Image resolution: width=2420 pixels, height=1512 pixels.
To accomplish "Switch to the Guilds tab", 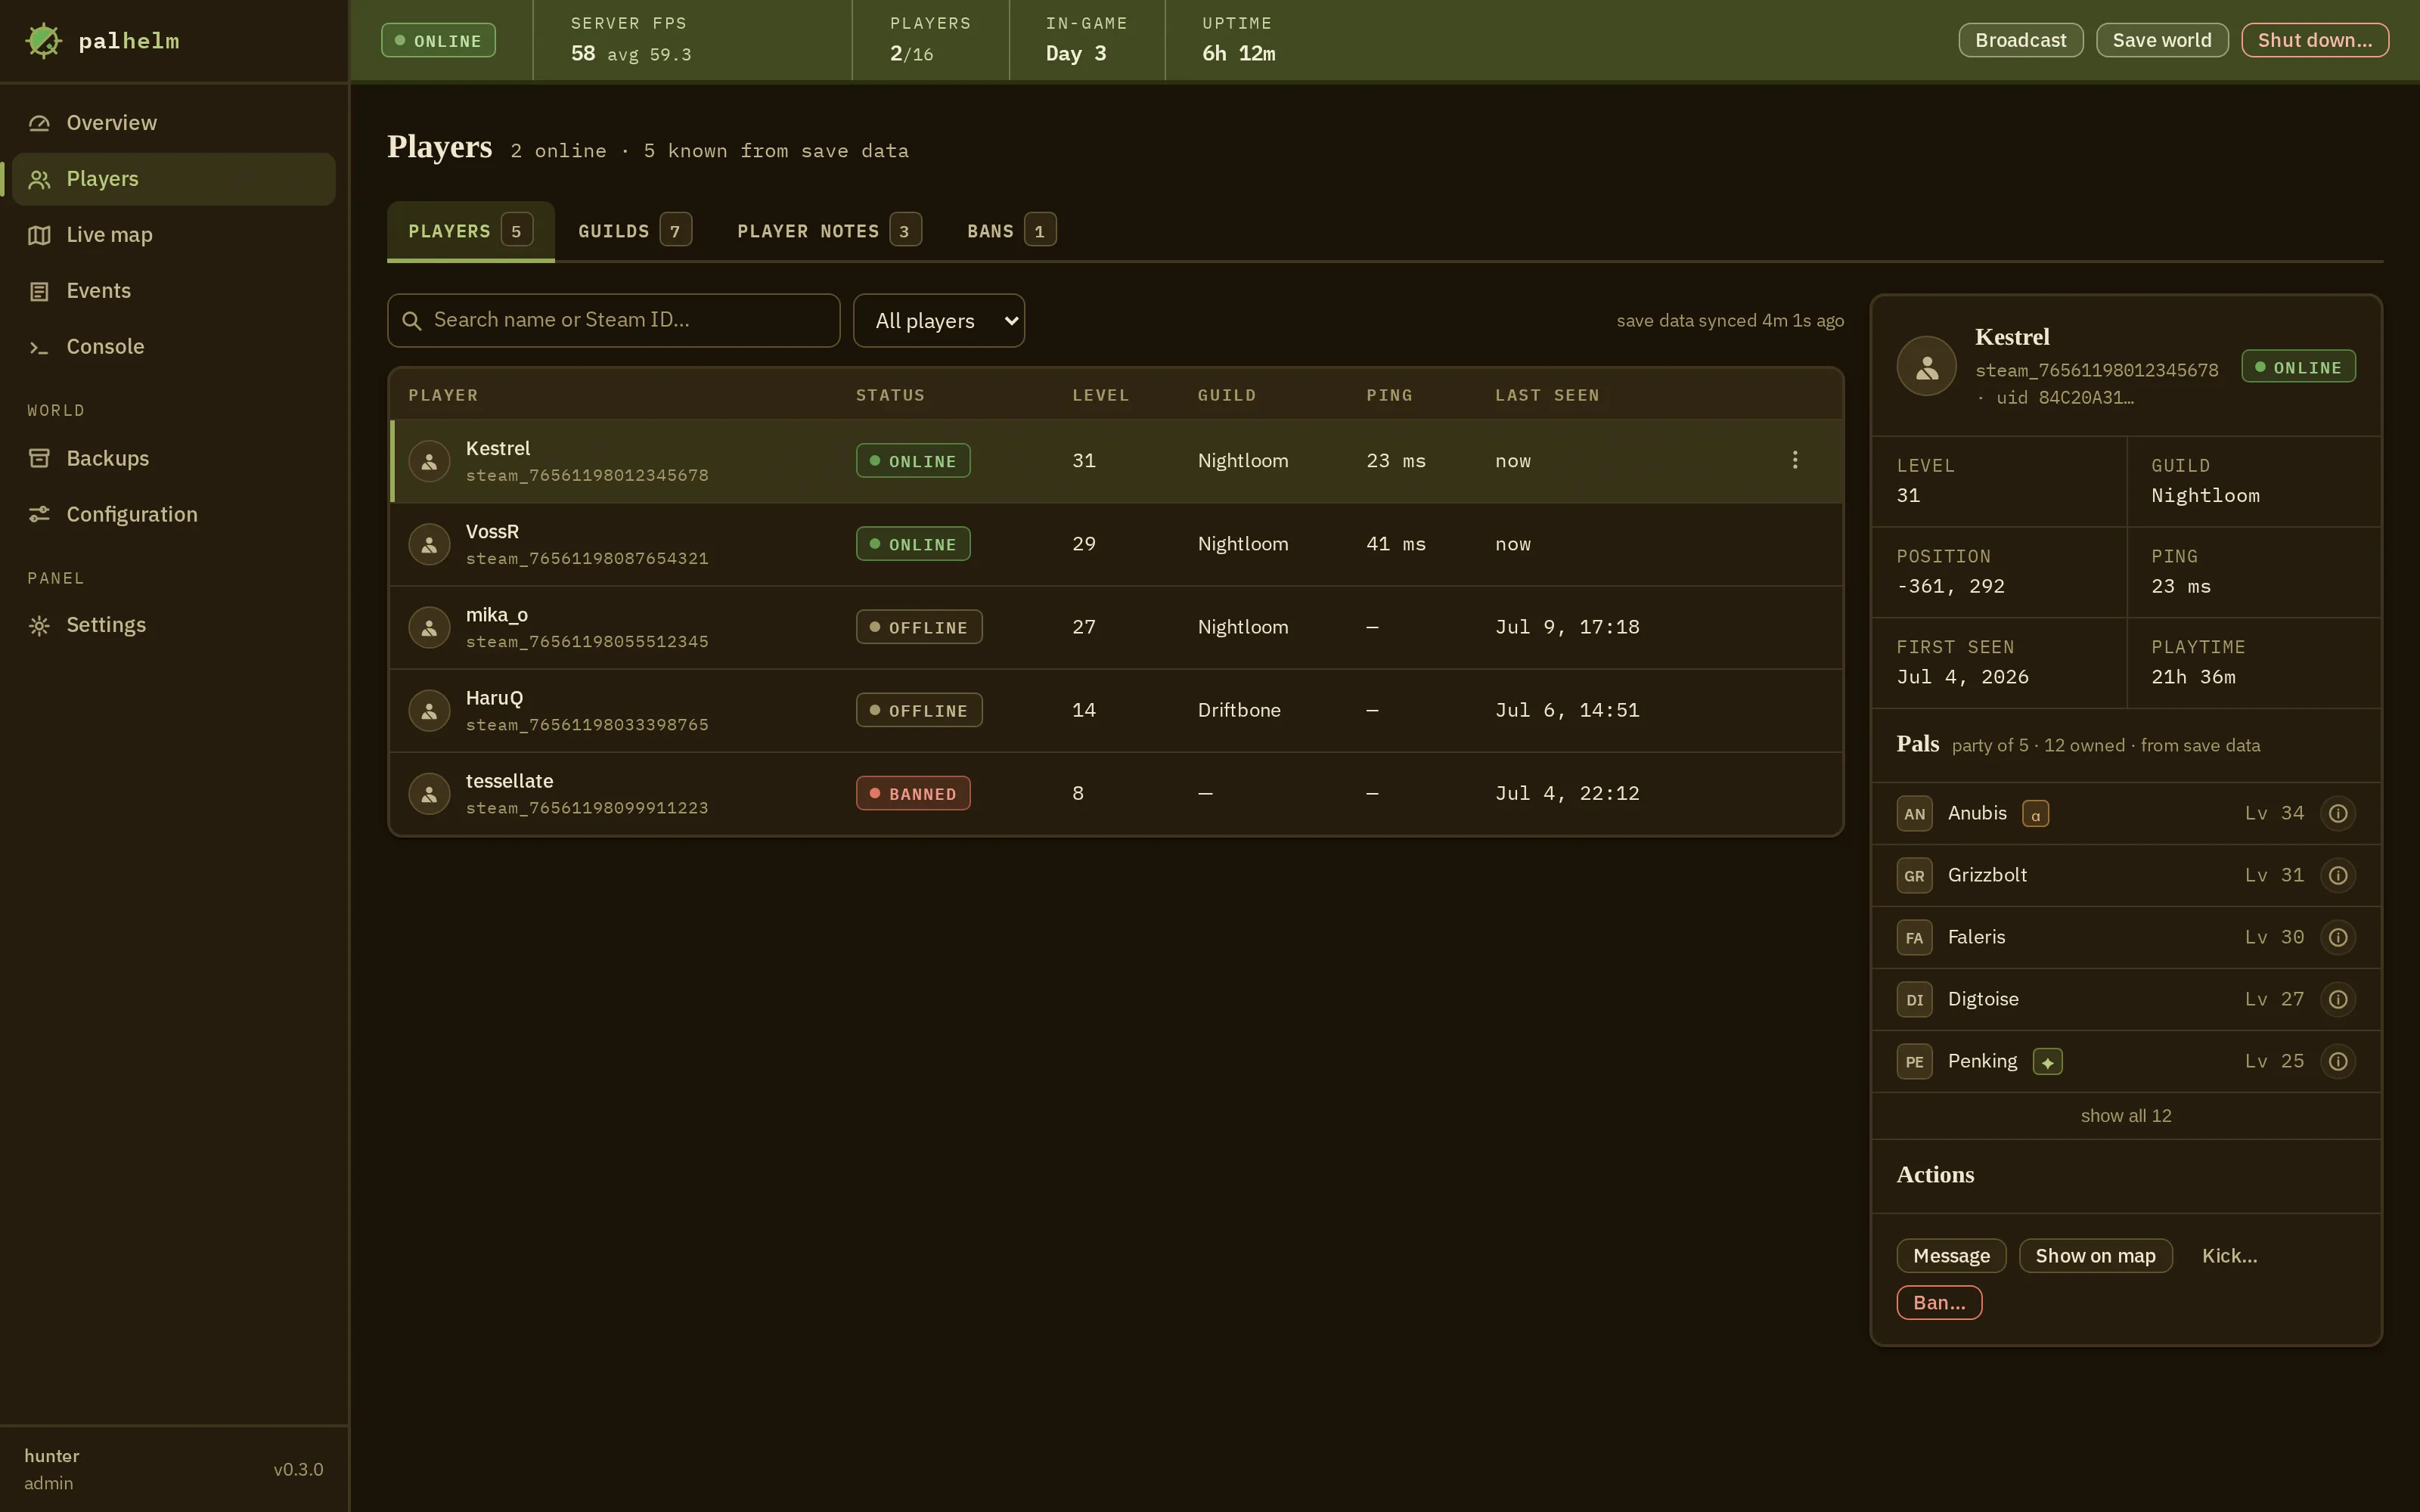I will point(634,231).
